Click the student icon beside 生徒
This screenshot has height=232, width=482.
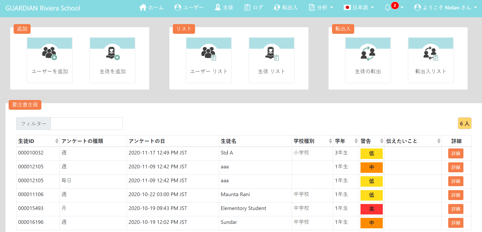[x=218, y=7]
